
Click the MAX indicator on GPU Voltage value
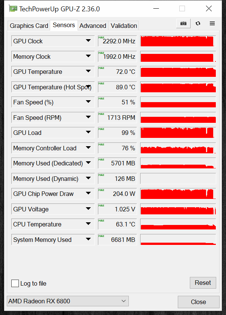pyautogui.click(x=101, y=205)
